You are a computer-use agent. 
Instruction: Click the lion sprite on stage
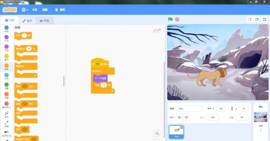click(x=207, y=77)
